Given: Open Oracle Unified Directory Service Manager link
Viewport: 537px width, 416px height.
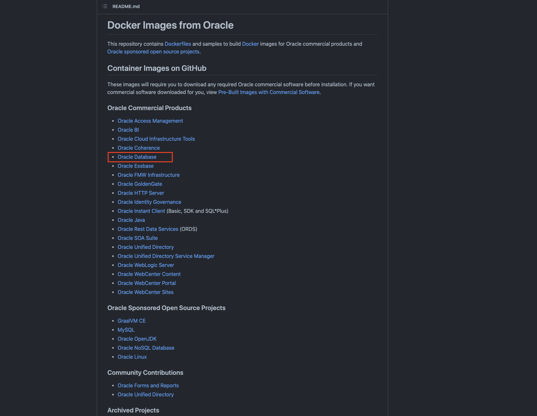Looking at the screenshot, I should click(x=166, y=256).
